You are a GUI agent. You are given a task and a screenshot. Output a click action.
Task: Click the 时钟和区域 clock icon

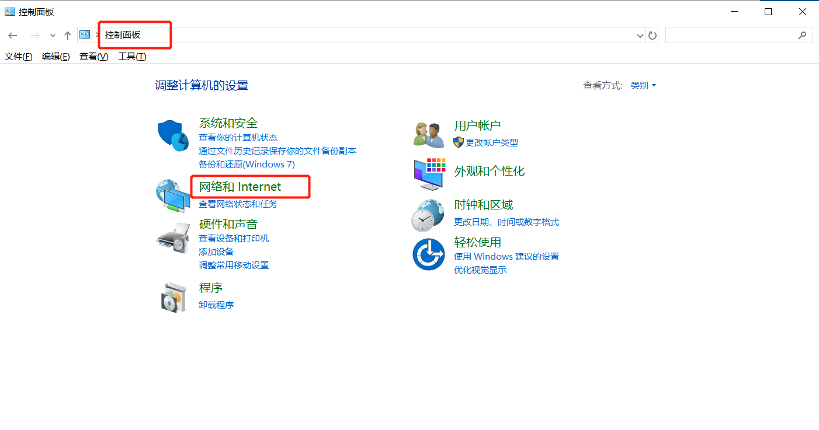(x=429, y=214)
